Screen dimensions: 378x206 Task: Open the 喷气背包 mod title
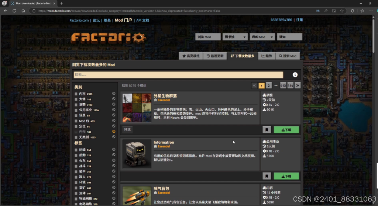(161, 188)
